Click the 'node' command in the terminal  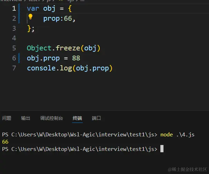[167, 135]
